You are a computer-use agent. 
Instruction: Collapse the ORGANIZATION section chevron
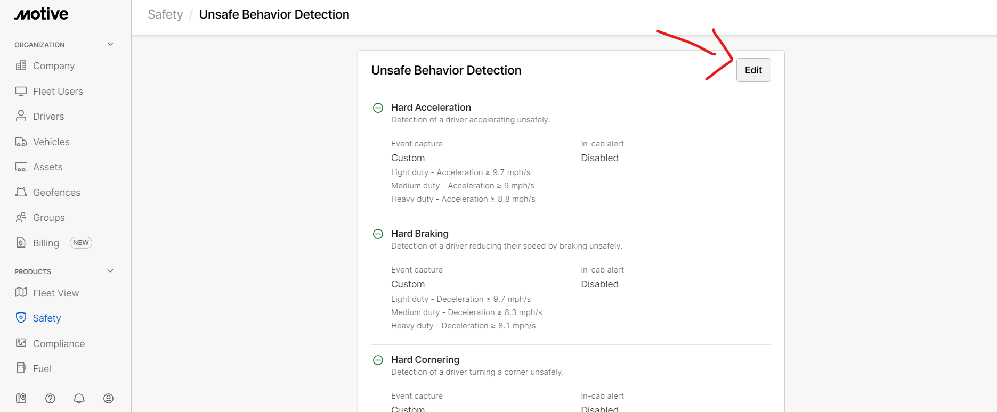[110, 44]
